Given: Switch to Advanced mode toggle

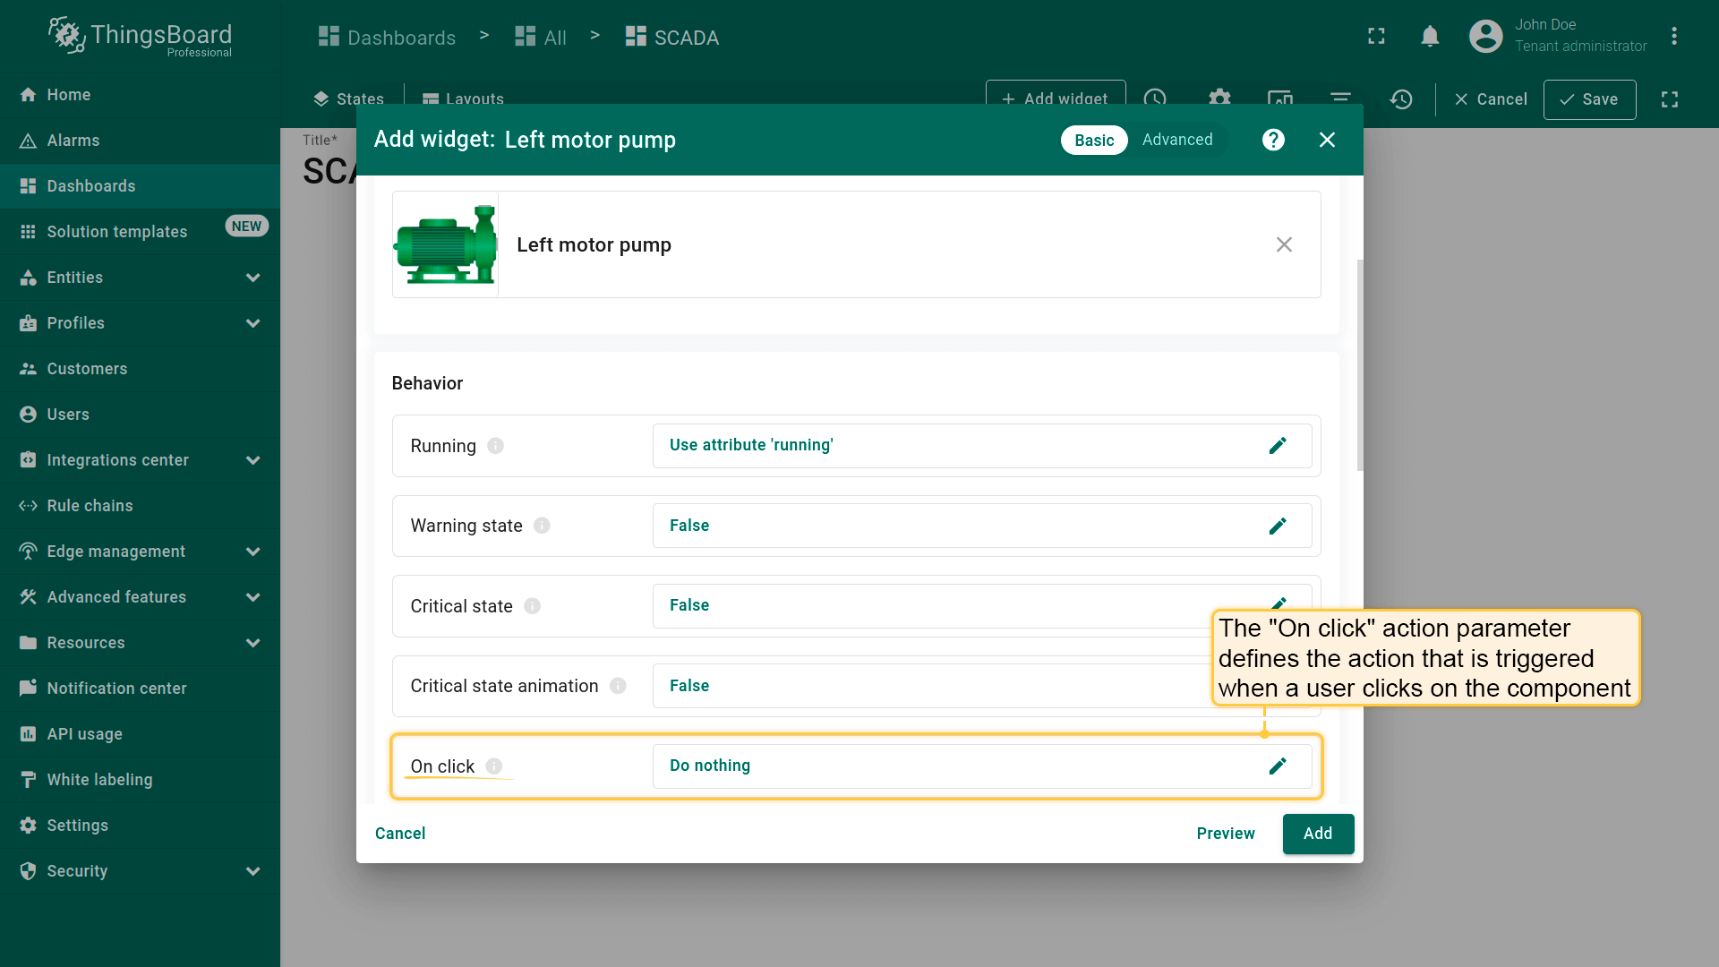Looking at the screenshot, I should pyautogui.click(x=1176, y=140).
